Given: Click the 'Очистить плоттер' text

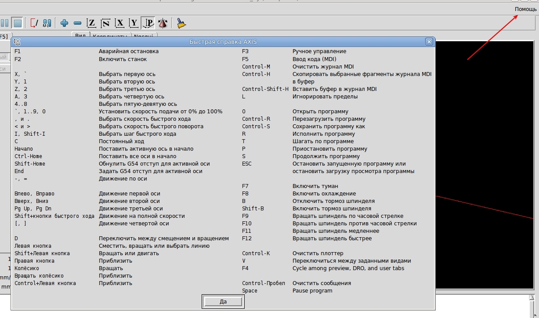Looking at the screenshot, I should (318, 253).
